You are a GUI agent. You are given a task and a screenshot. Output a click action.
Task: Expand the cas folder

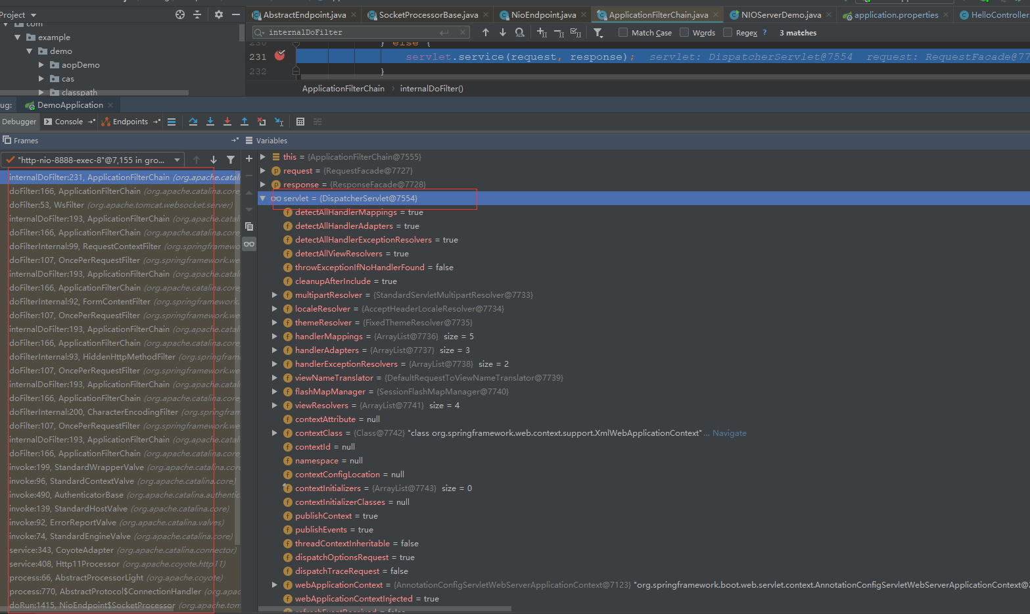pos(41,78)
